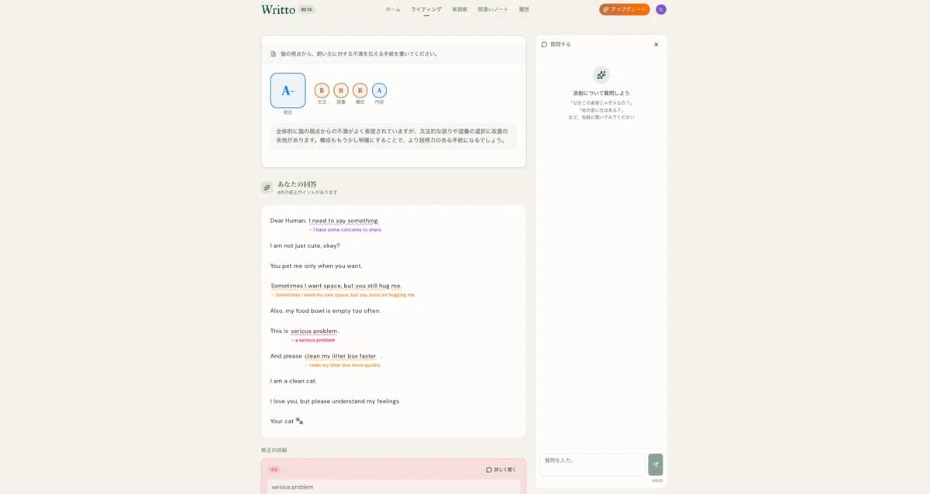Click the paw icon in the 質問する panel

point(601,74)
